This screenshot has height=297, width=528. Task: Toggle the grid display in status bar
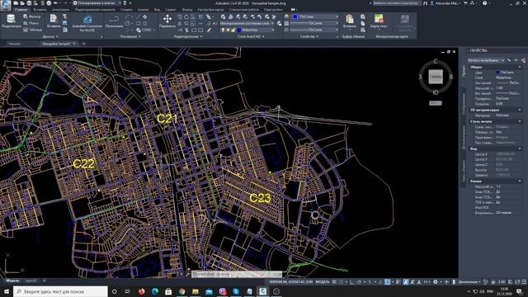(x=334, y=281)
